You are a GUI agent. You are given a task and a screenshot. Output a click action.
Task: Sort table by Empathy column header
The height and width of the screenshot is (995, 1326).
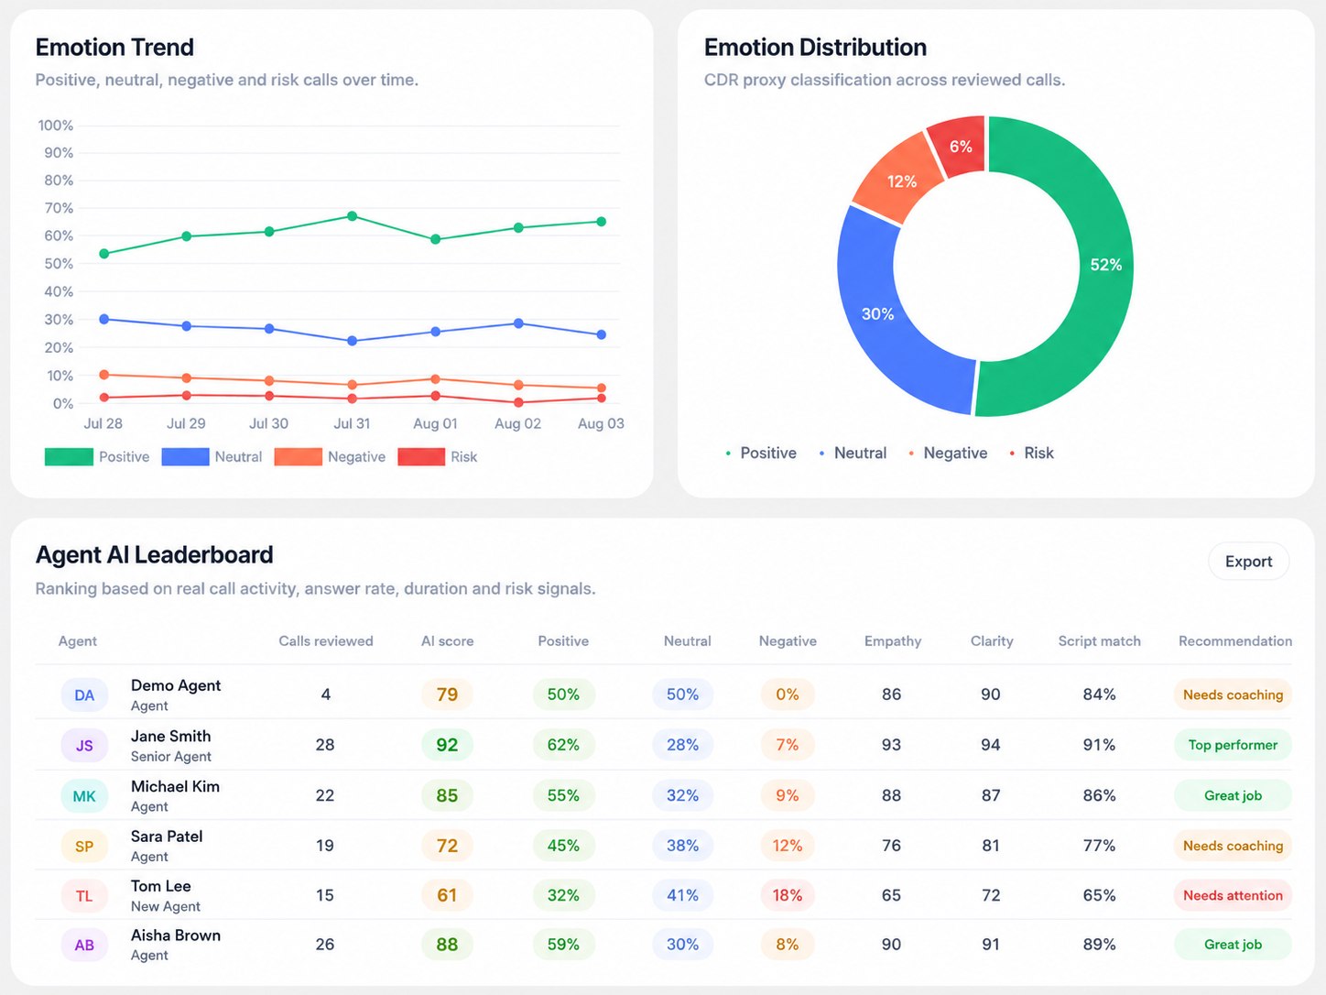click(x=893, y=641)
